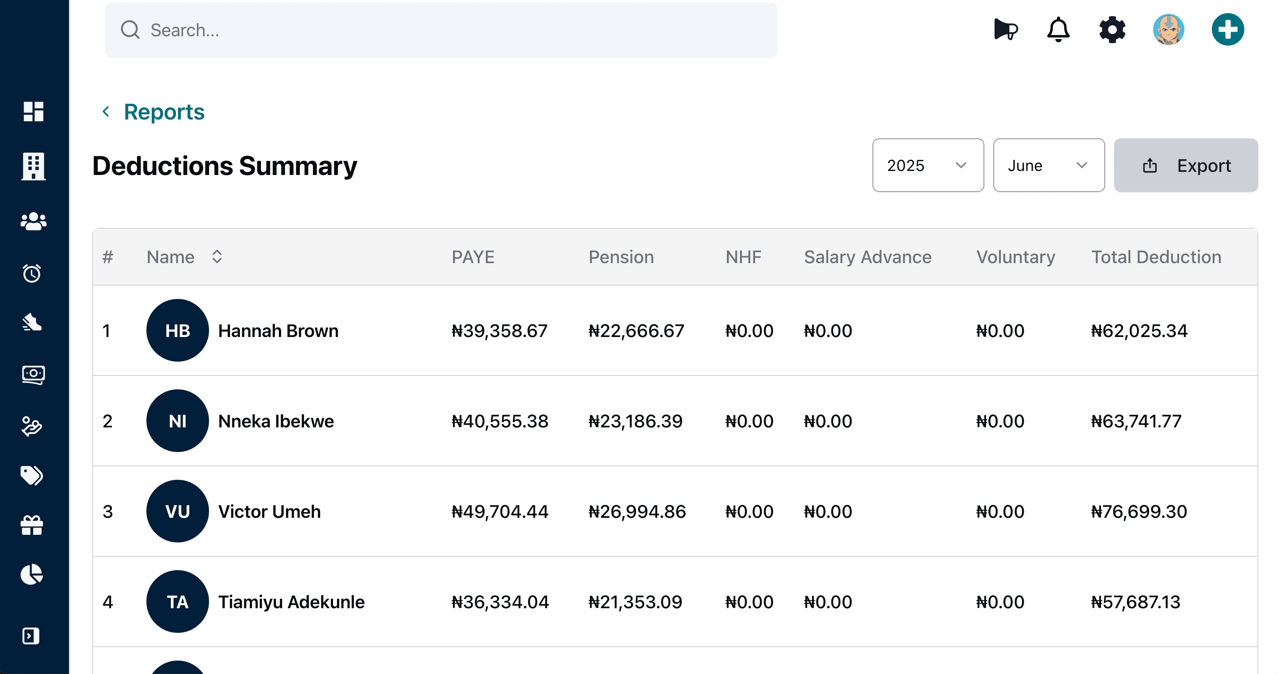
Task: Click PAYE value ₦36,334.04
Action: pyautogui.click(x=500, y=601)
